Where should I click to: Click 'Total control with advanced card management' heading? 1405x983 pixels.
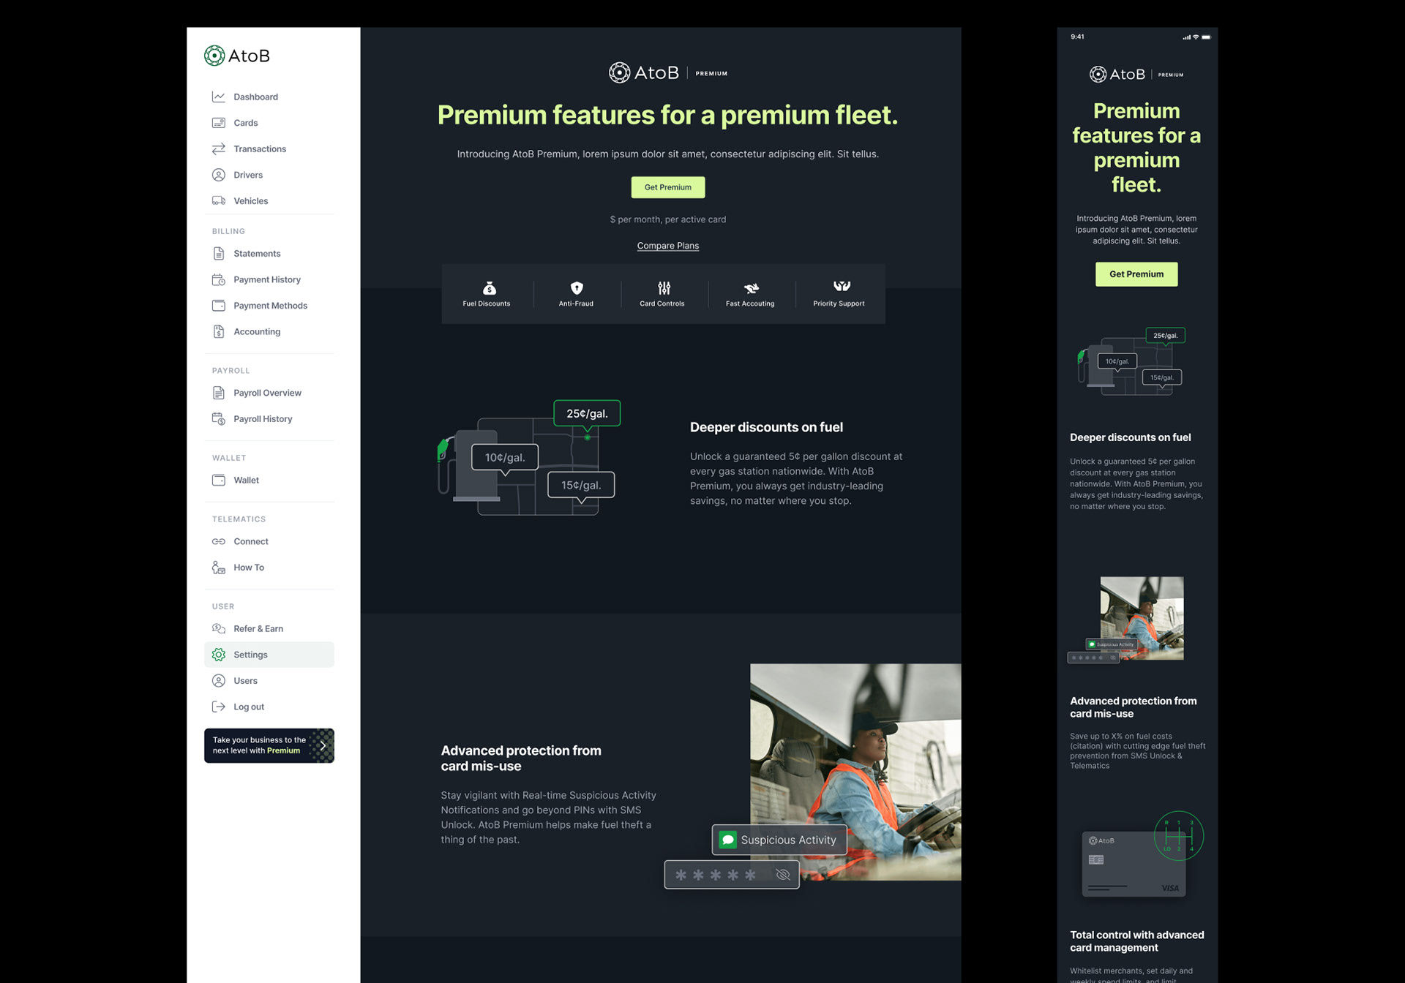pos(1136,941)
